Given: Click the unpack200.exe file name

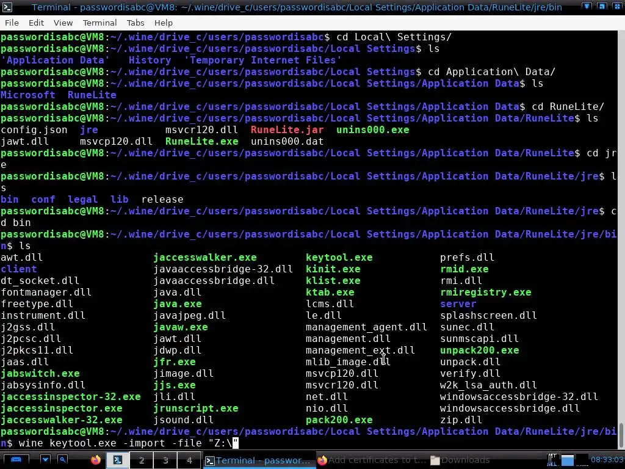Looking at the screenshot, I should (x=480, y=350).
